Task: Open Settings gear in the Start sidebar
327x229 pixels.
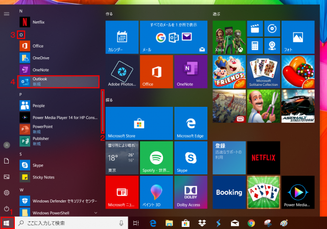Action: tap(7, 193)
